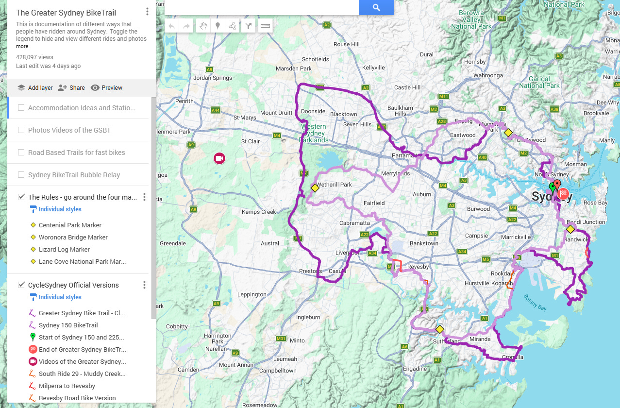Screen dimensions: 620x408
Task: Click the blue search button
Action: pos(376,7)
